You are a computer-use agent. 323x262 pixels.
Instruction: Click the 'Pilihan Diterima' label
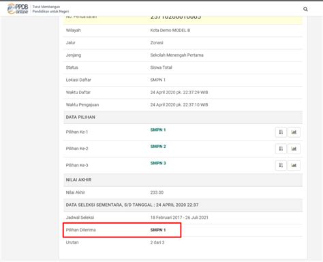(x=80, y=230)
